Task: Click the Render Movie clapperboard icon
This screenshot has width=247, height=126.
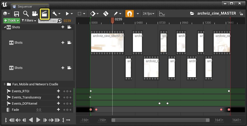Action: coord(44,14)
